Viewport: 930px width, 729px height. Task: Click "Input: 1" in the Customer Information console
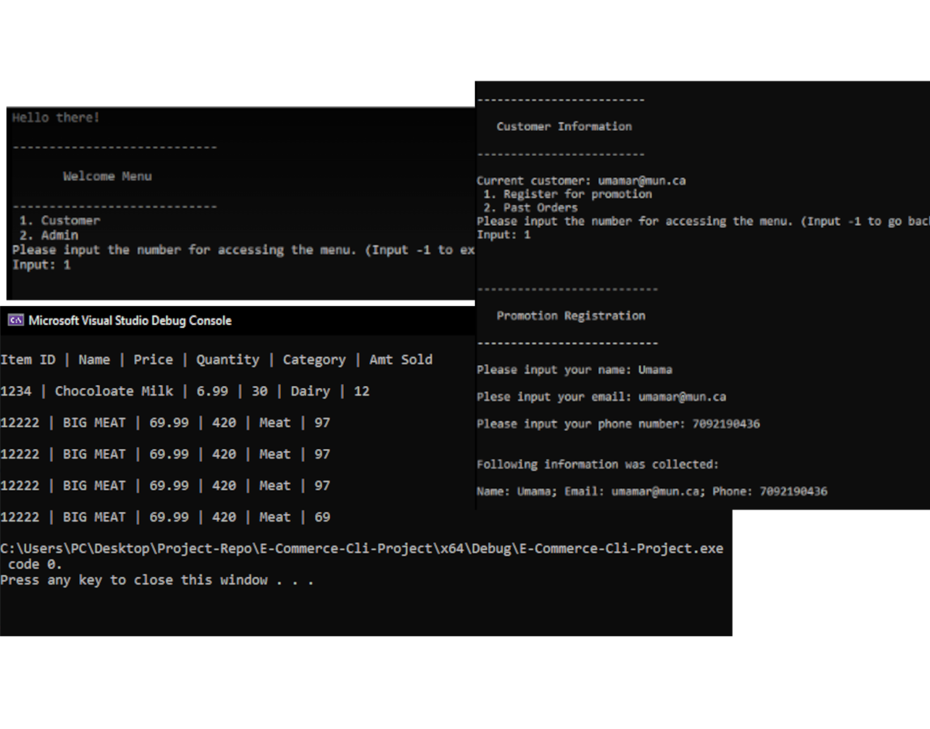(x=504, y=235)
